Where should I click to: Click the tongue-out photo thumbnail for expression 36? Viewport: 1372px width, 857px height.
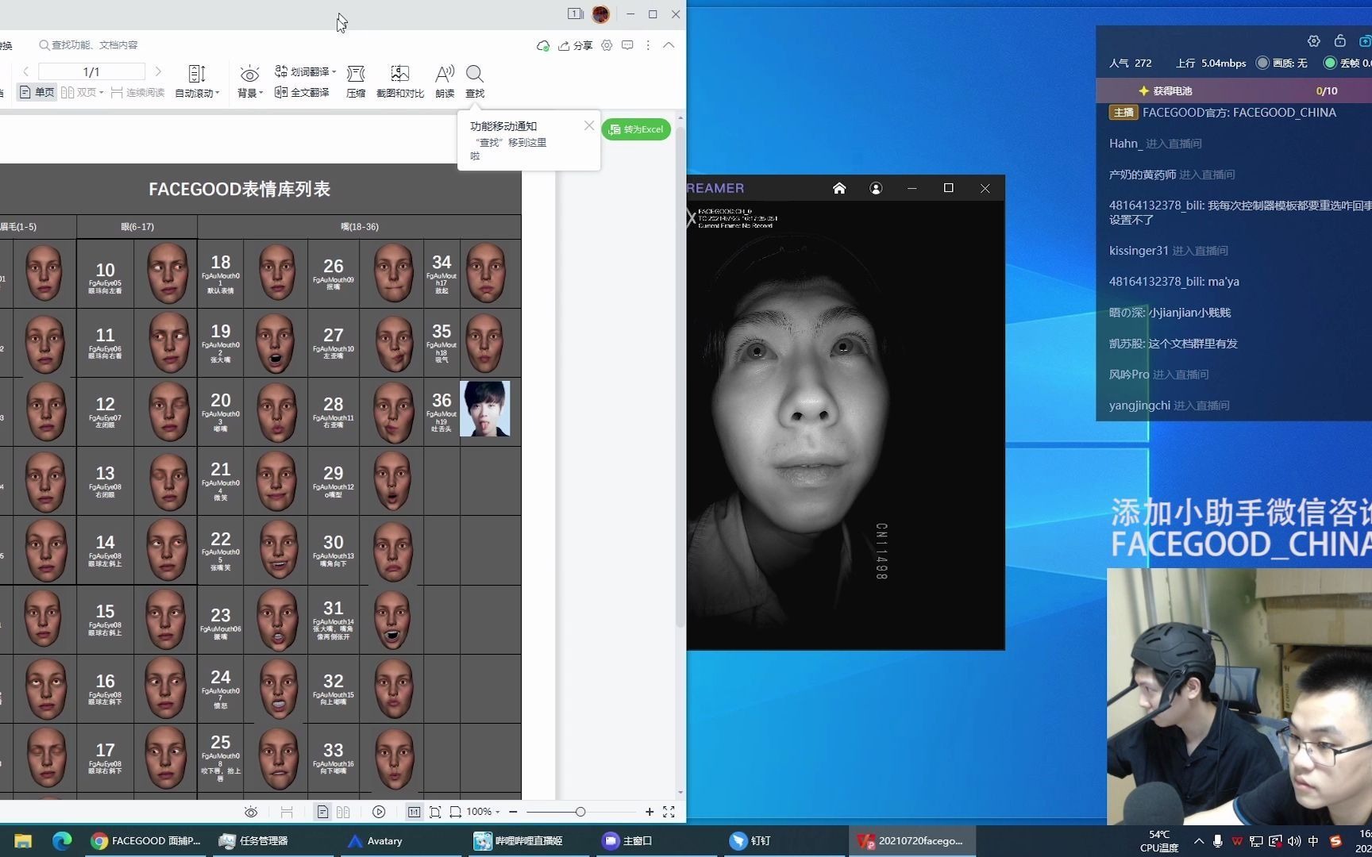485,409
